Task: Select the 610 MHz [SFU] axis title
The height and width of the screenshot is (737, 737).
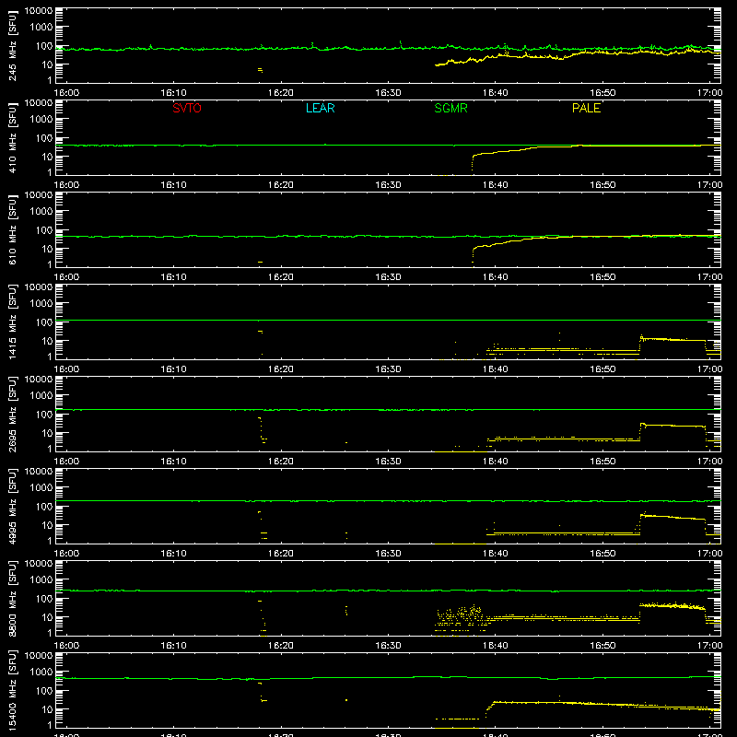Action: pos(13,229)
